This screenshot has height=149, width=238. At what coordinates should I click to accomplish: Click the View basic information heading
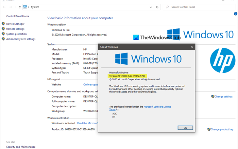80,18
